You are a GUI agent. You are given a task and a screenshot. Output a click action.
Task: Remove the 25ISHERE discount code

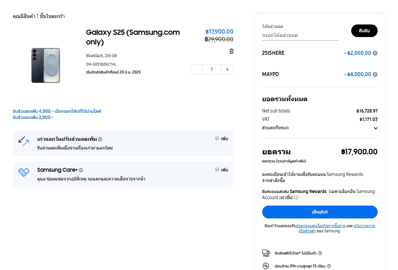tap(375, 53)
